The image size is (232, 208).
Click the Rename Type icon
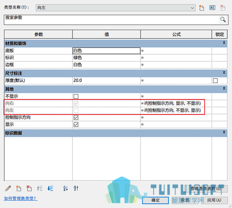click(212, 8)
